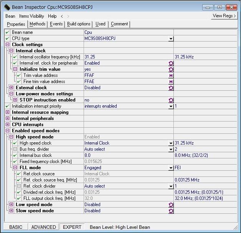Image resolution: width=241 pixels, height=233 pixels.
Task: Edit the Internal bus clock value 8.0
Action: coord(129,155)
